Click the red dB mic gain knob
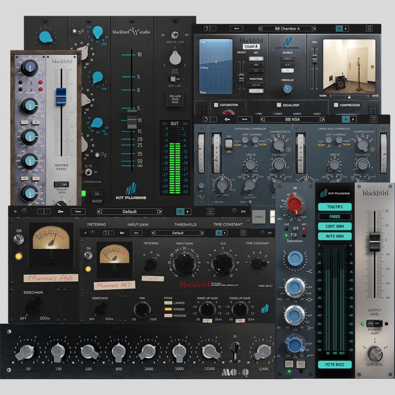The width and height of the screenshot is (395, 395). point(295,204)
